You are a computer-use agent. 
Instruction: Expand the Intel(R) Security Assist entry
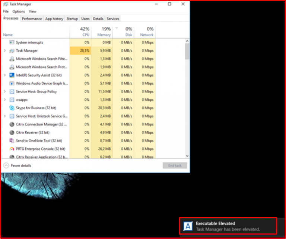point(4,75)
